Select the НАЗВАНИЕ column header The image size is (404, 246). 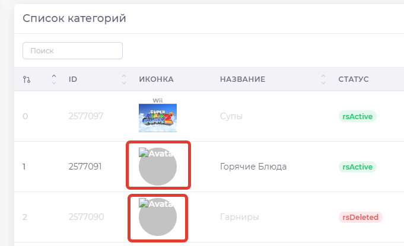tap(242, 79)
